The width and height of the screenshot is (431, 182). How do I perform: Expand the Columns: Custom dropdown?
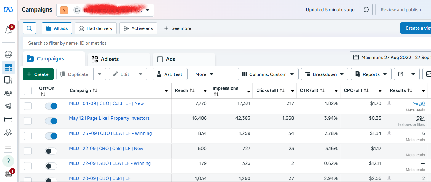click(x=268, y=74)
